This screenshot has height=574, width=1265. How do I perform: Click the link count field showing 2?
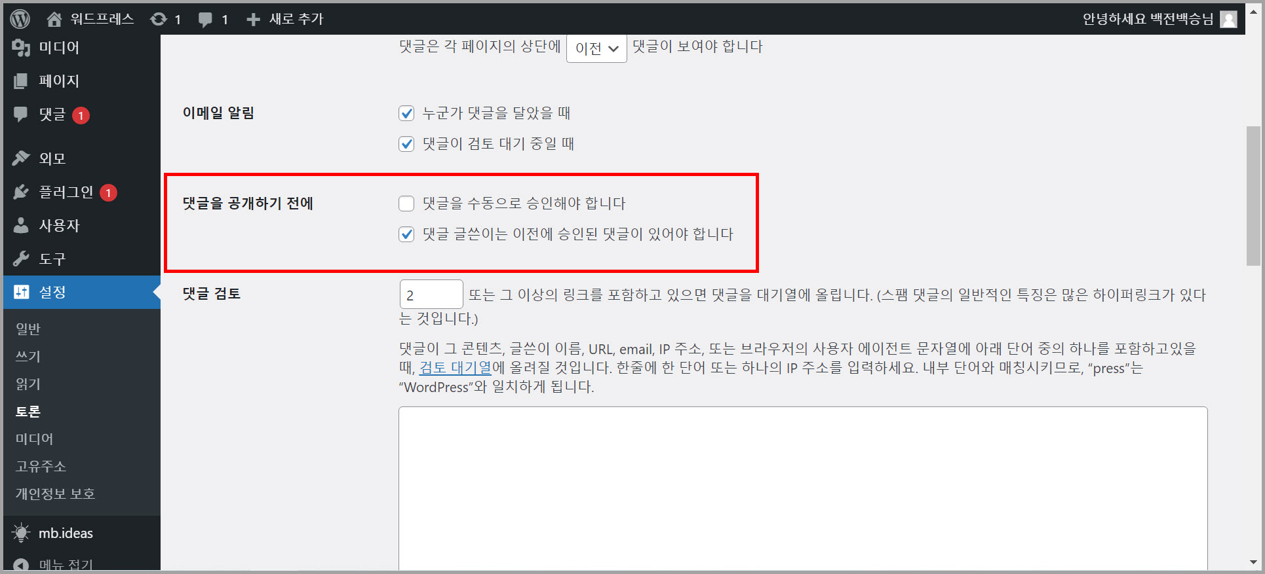tap(431, 295)
